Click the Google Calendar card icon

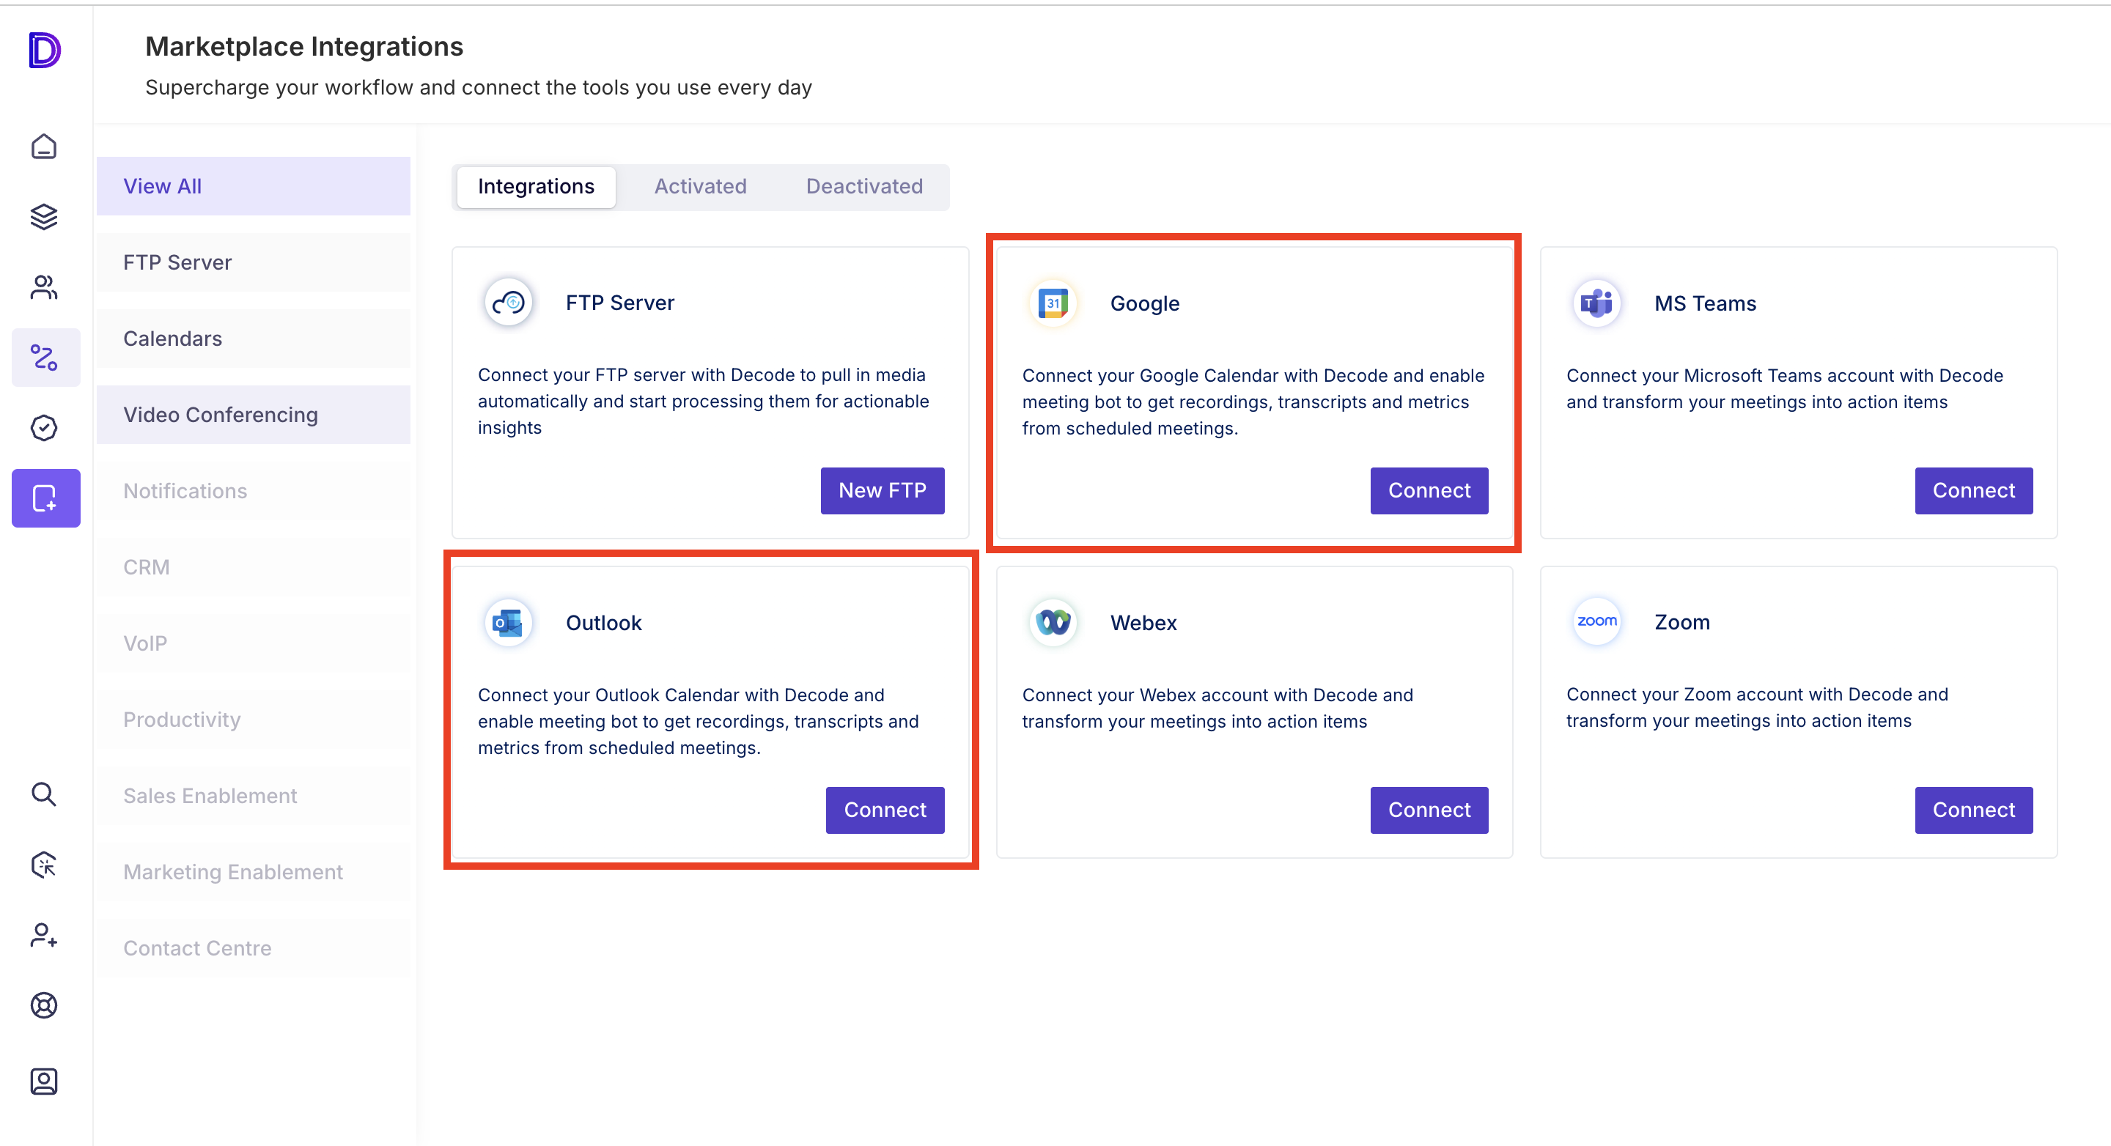tap(1053, 303)
